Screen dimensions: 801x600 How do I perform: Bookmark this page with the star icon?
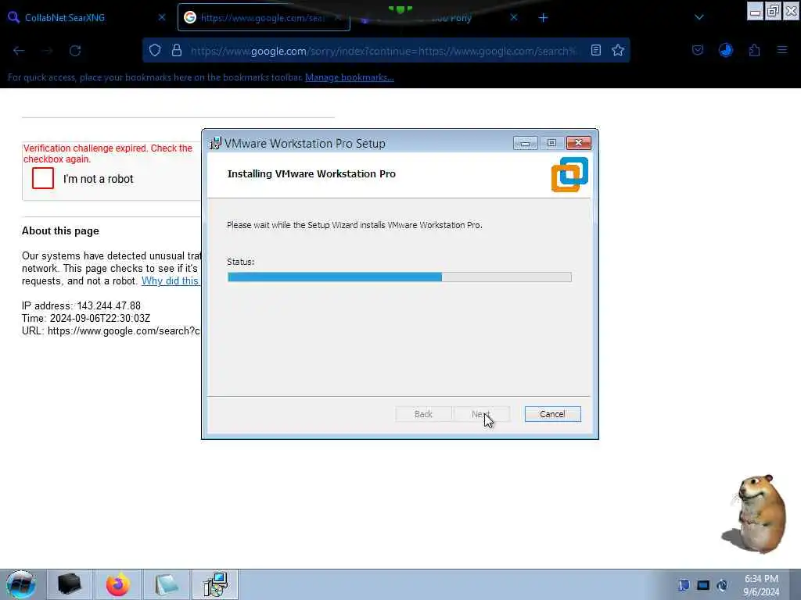coord(618,50)
